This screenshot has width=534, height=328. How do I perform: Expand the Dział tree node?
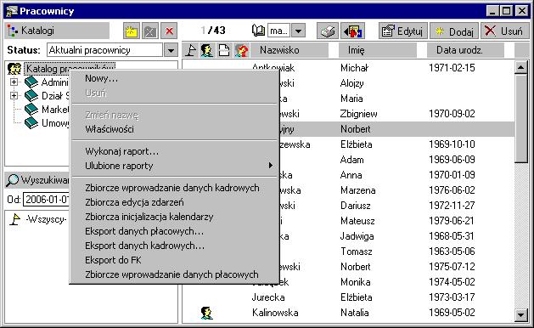(x=14, y=95)
